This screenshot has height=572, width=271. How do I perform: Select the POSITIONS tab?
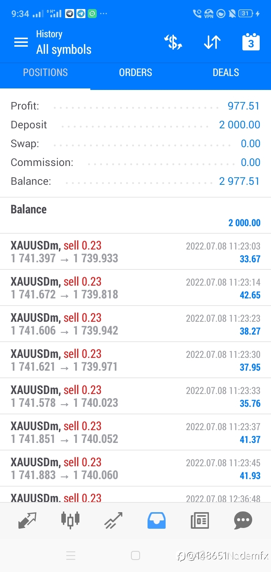[x=45, y=73]
